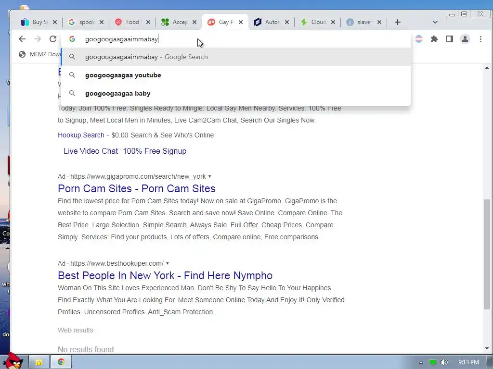Open 'Best People In New York' ad title
This screenshot has height=369, width=493.
pos(165,275)
